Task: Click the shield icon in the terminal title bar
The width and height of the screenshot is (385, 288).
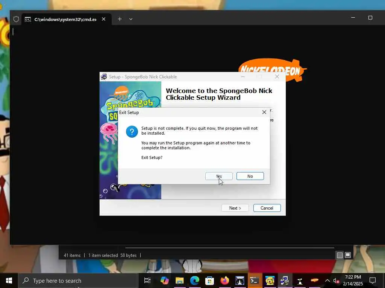Action: tap(16, 19)
